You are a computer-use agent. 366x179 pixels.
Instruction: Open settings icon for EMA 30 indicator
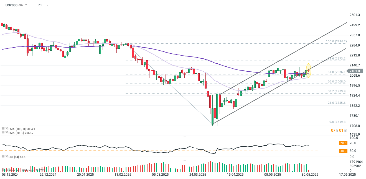pos(3,132)
